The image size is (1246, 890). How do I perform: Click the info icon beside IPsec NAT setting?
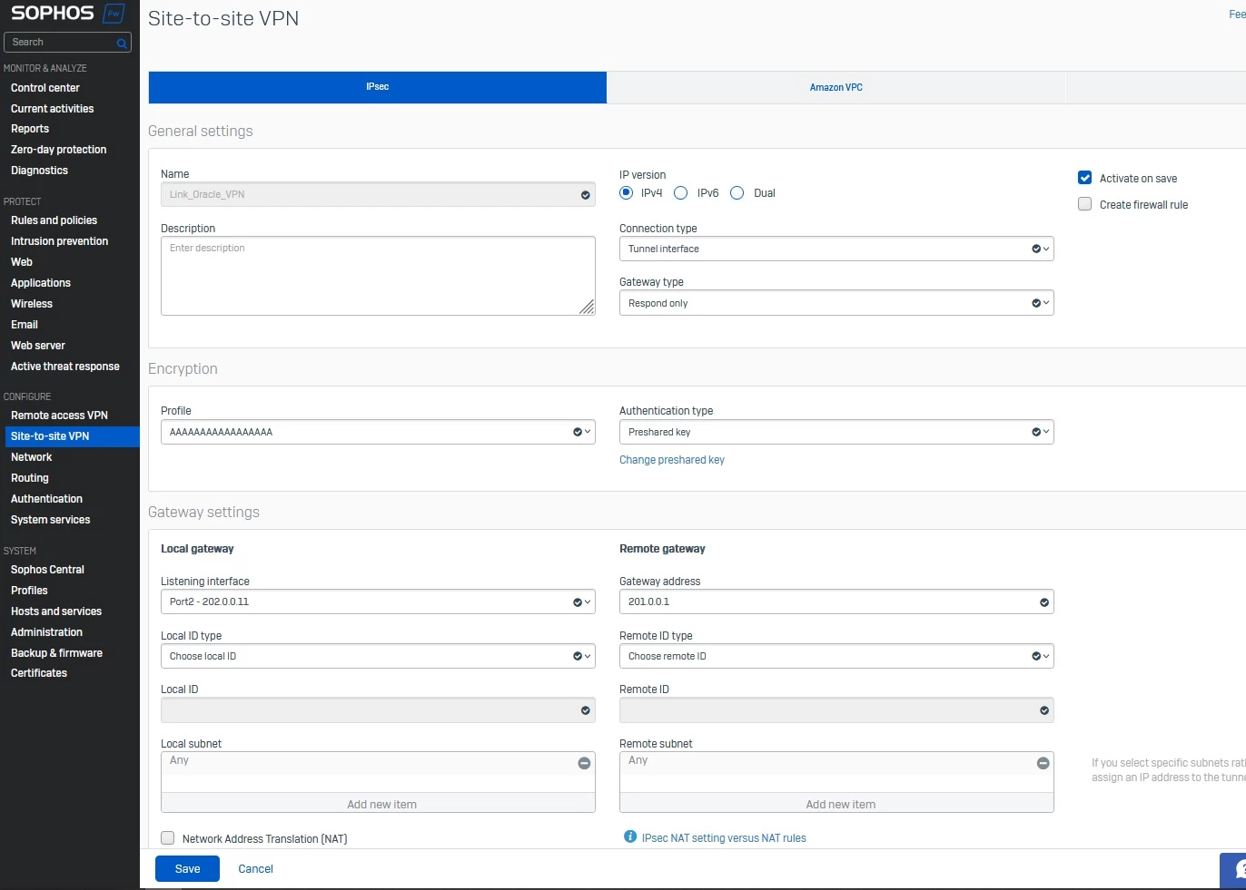pos(630,836)
